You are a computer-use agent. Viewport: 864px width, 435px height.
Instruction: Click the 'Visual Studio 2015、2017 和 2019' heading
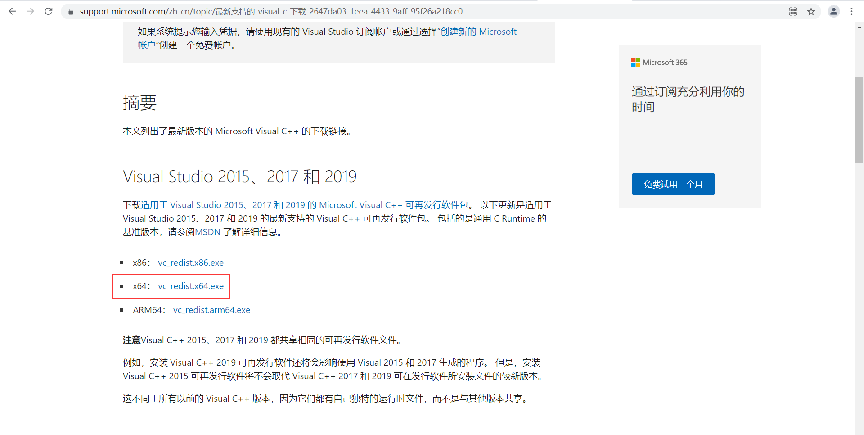[x=240, y=177]
